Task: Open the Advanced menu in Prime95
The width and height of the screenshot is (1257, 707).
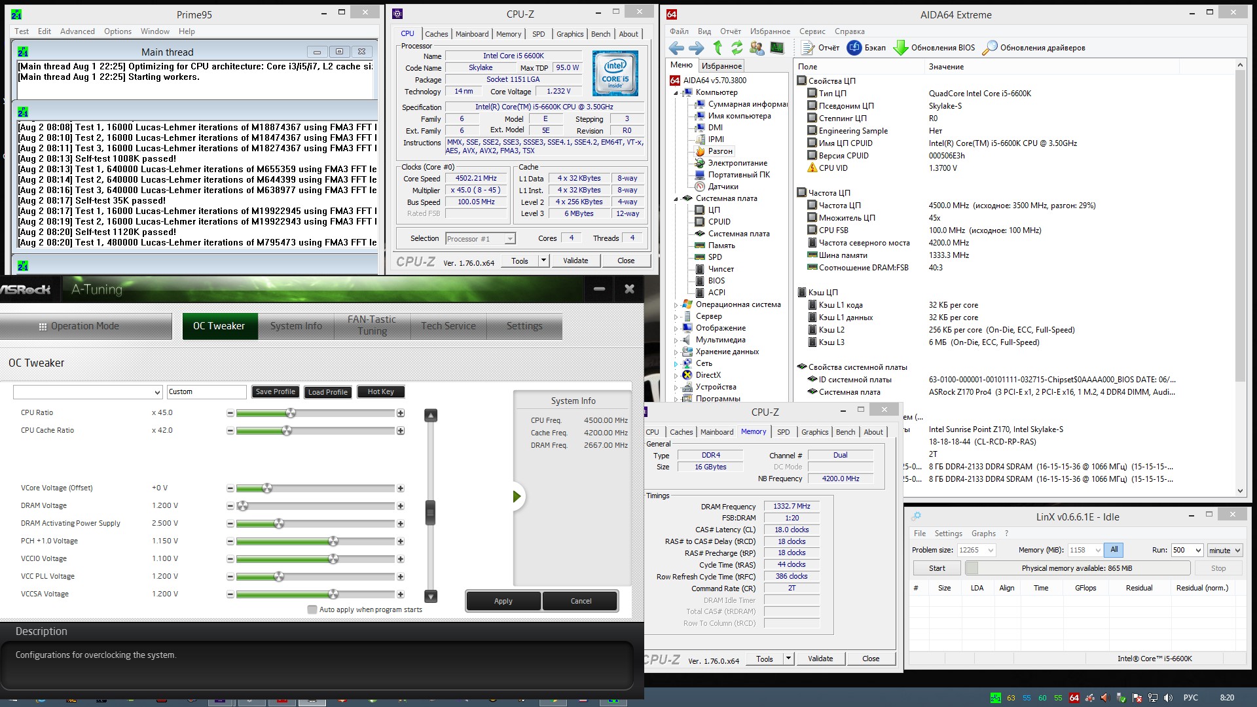Action: coord(77,31)
